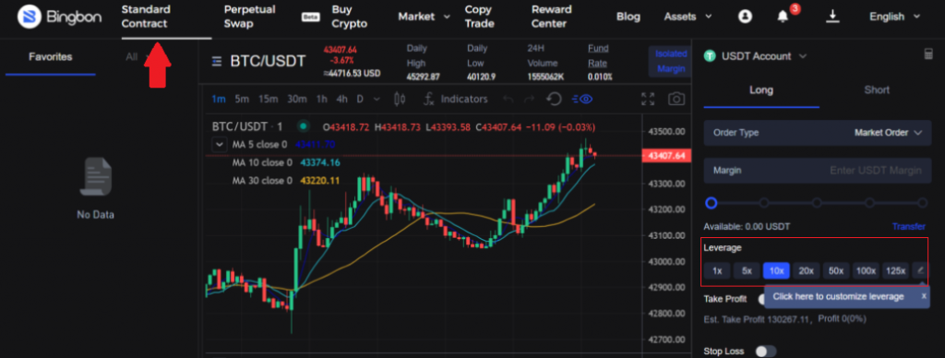Switch to the Short tab
The height and width of the screenshot is (358, 945).
pos(877,89)
